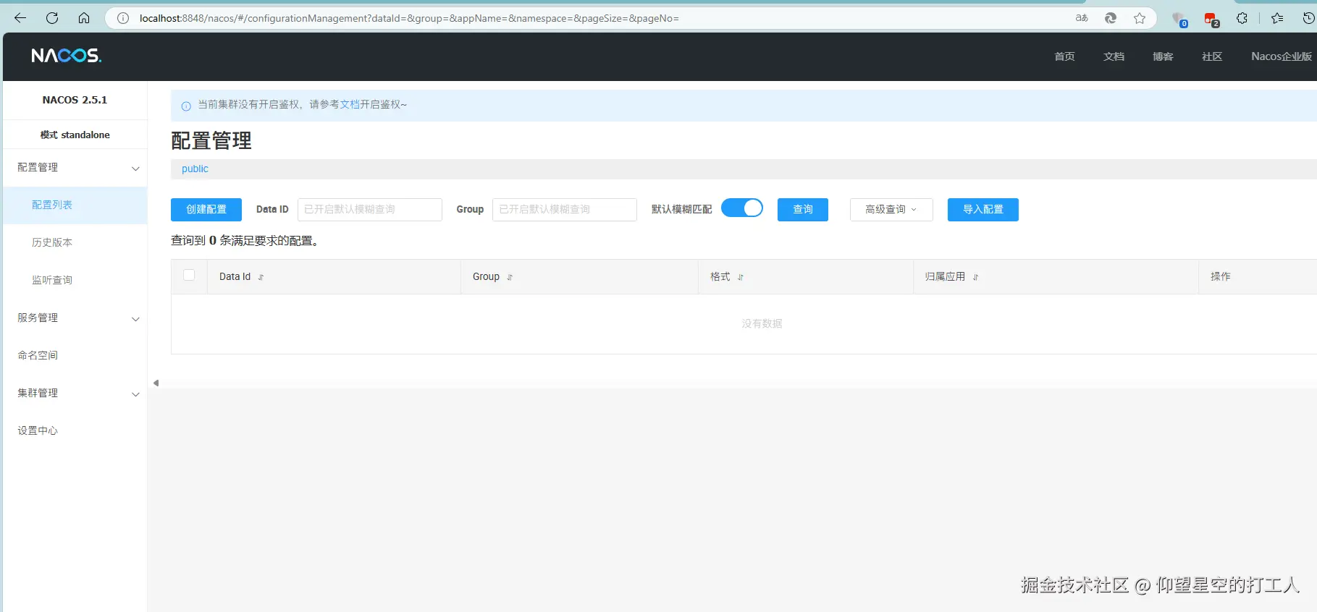The width and height of the screenshot is (1317, 612).
Task: Click 配置管理 page heading
Action: 211,141
